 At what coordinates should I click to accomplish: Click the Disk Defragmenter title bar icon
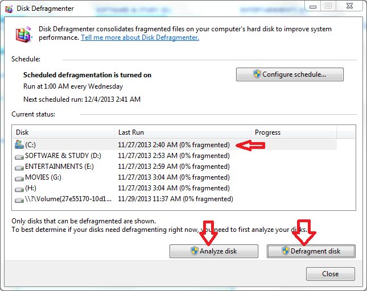point(9,9)
